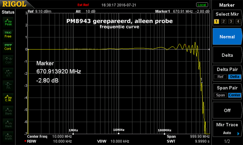Open Mkr Trace Auto submenu
The width and height of the screenshot is (243, 145).
coord(227,128)
